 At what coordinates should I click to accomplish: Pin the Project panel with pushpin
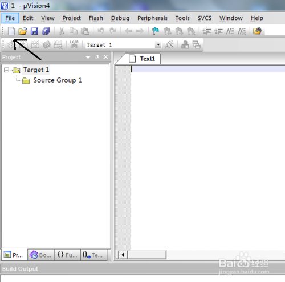coord(97,57)
